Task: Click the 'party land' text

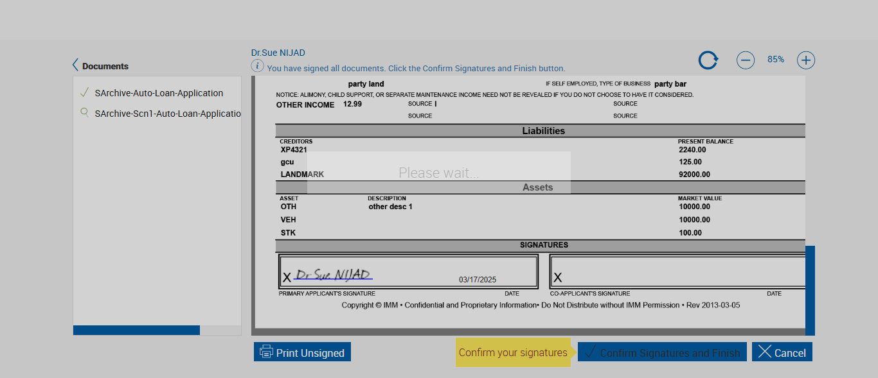Action: (x=366, y=84)
